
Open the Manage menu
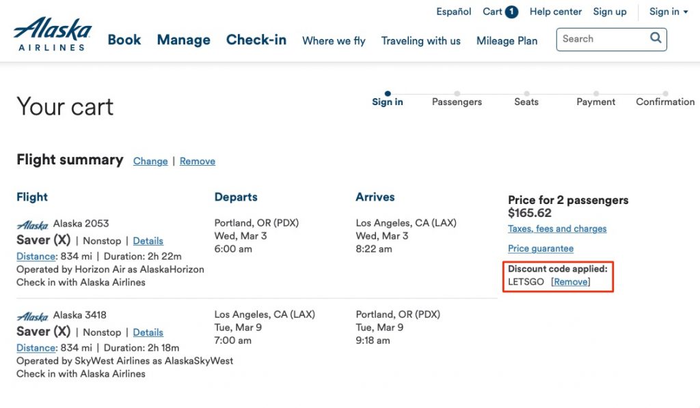tap(183, 40)
